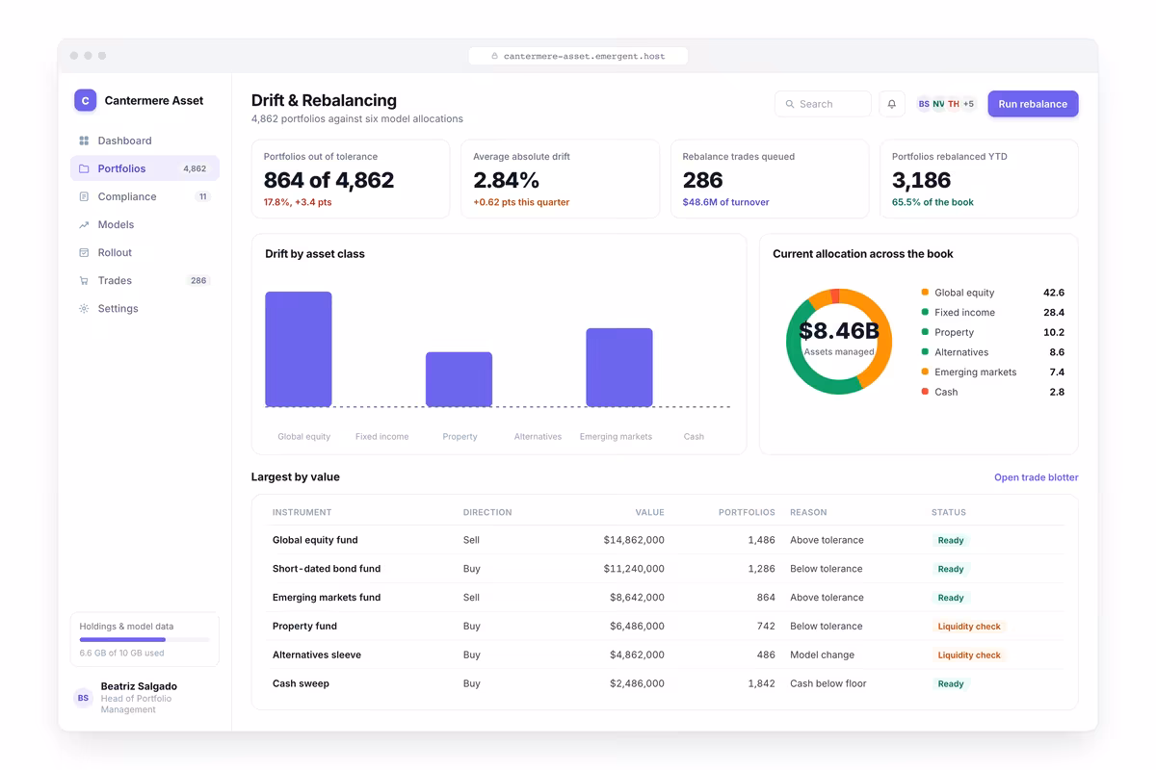1156x770 pixels.
Task: Select the Cash sweep instrument
Action: pyautogui.click(x=301, y=683)
